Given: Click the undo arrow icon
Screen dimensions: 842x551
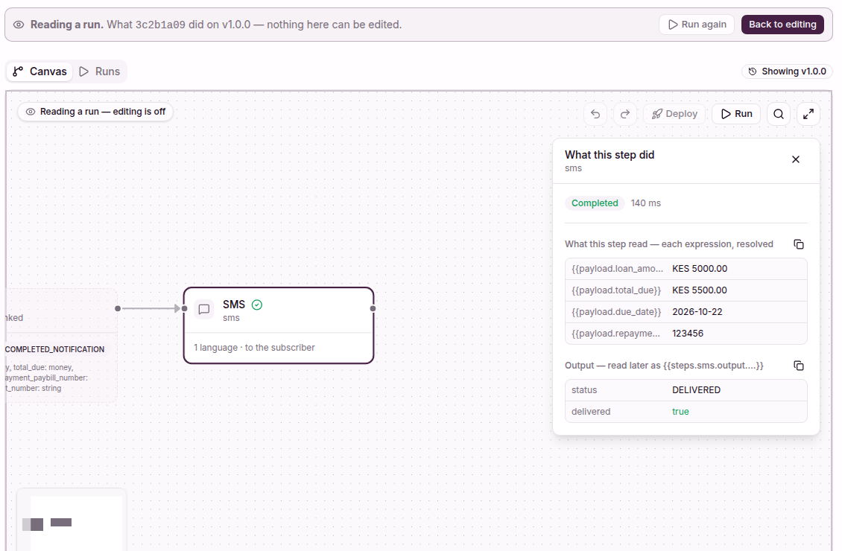Looking at the screenshot, I should (595, 114).
